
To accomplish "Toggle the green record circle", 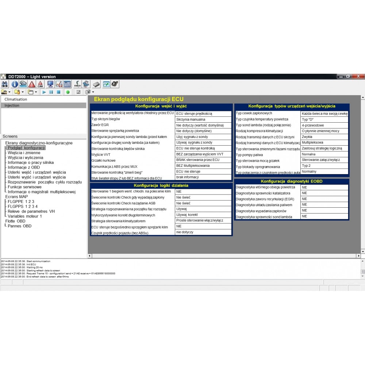I will [x=68, y=92].
